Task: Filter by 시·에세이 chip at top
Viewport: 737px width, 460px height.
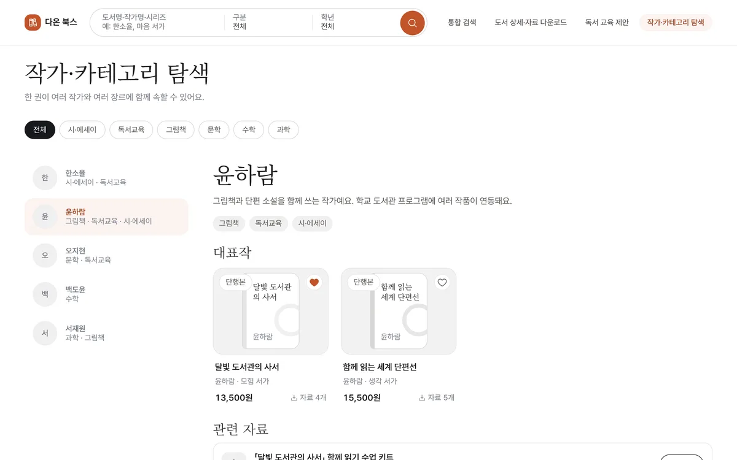Action: (x=82, y=130)
